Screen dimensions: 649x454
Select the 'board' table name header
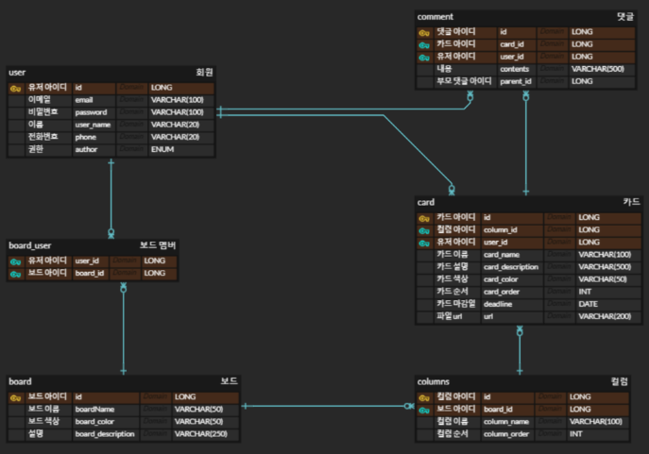[x=20, y=381]
